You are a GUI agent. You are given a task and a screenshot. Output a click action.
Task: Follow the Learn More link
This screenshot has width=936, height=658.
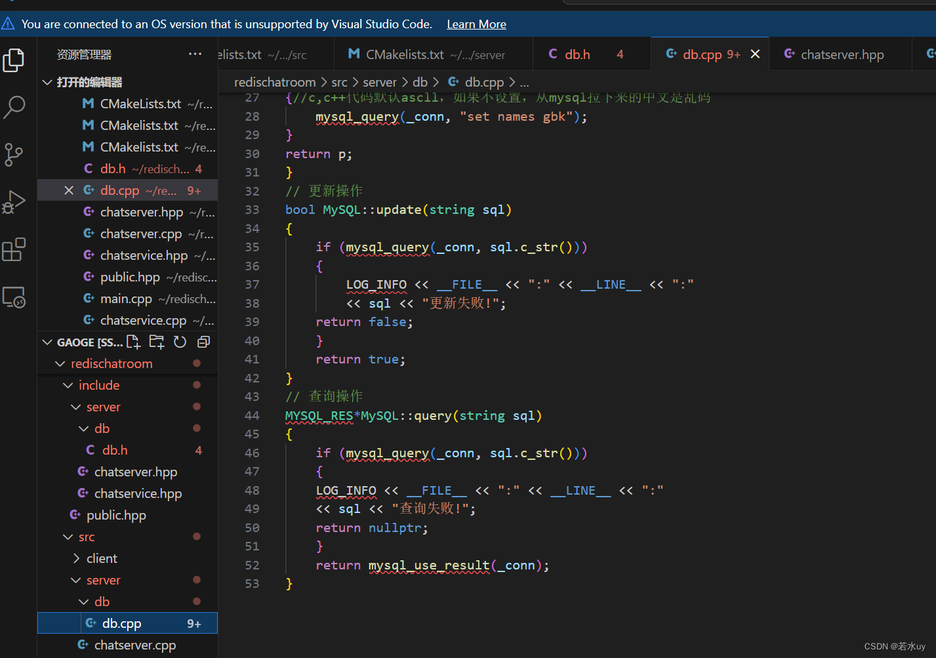point(476,24)
